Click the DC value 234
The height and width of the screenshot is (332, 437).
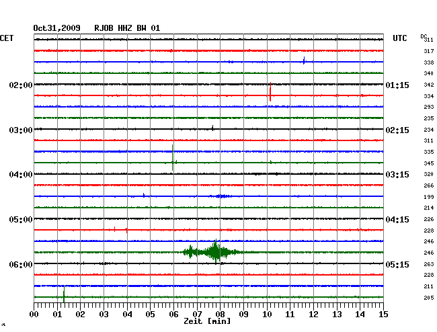[x=429, y=130]
